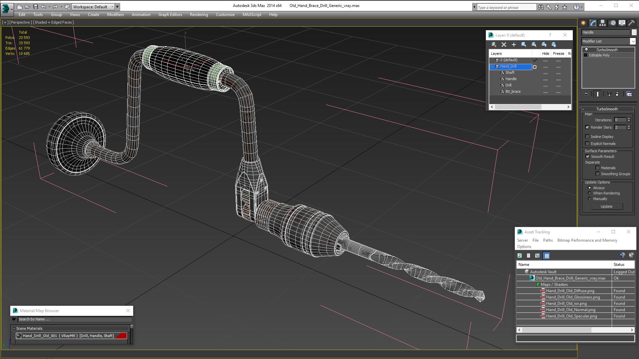The image size is (639, 359).
Task: Collapse the Hand_Drill layer tree
Action: coord(492,66)
